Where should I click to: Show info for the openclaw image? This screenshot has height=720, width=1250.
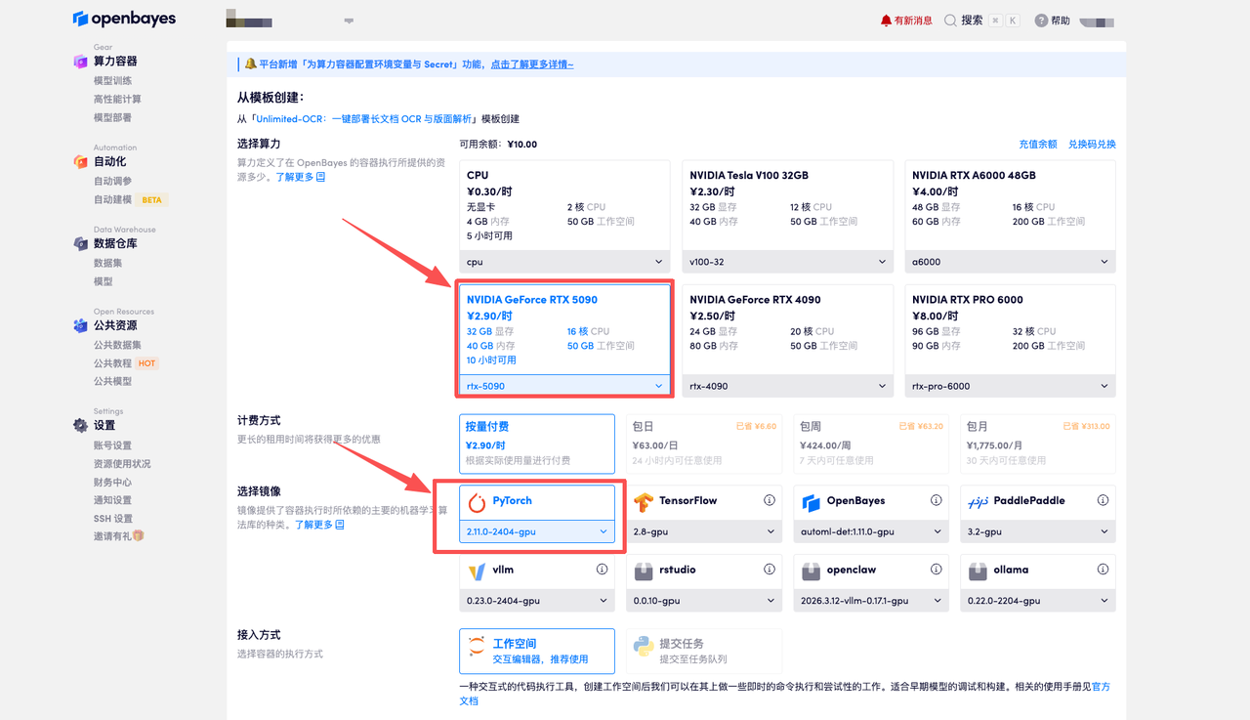[937, 570]
